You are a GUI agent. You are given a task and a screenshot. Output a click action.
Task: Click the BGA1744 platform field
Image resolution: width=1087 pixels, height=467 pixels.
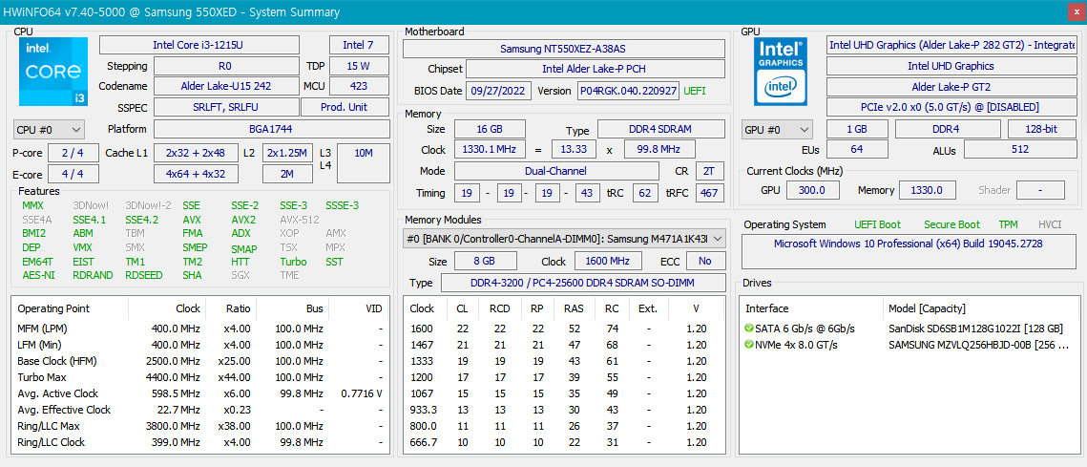tap(271, 129)
